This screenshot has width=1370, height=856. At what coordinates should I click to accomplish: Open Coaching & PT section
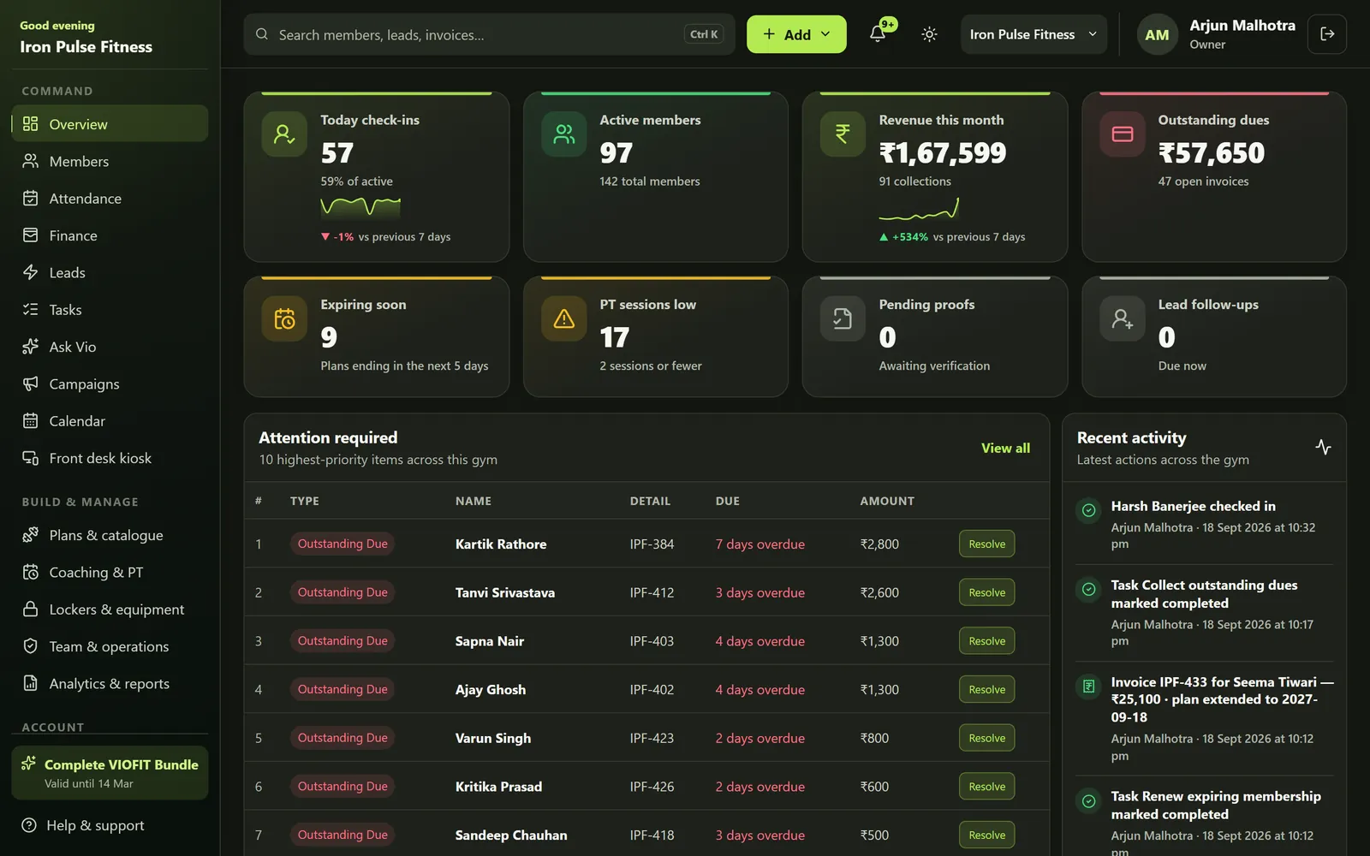(x=110, y=572)
